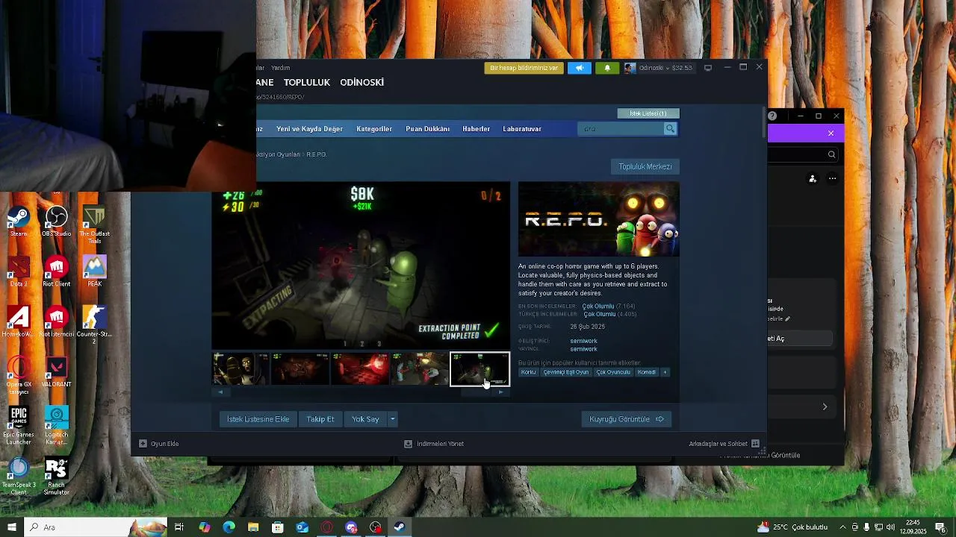Open Yardım menu
The image size is (956, 537).
point(281,68)
